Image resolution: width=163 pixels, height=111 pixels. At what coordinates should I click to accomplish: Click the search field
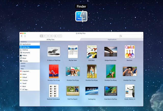[x=131, y=36]
